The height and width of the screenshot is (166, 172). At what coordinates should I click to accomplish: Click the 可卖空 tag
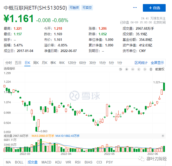[x=87, y=8]
